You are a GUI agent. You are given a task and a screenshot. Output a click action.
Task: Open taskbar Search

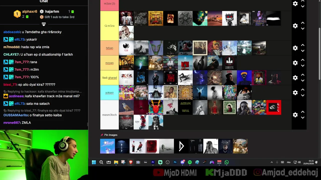(x=101, y=162)
